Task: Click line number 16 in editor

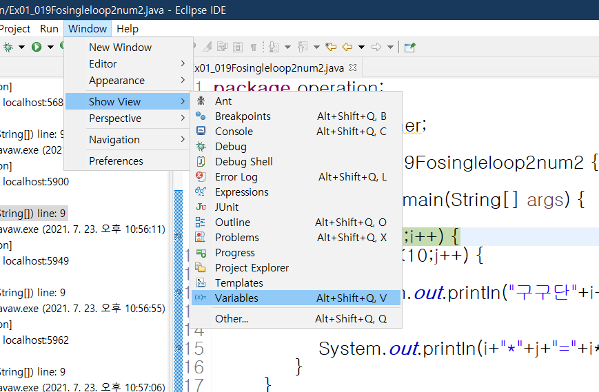Action: [194, 367]
